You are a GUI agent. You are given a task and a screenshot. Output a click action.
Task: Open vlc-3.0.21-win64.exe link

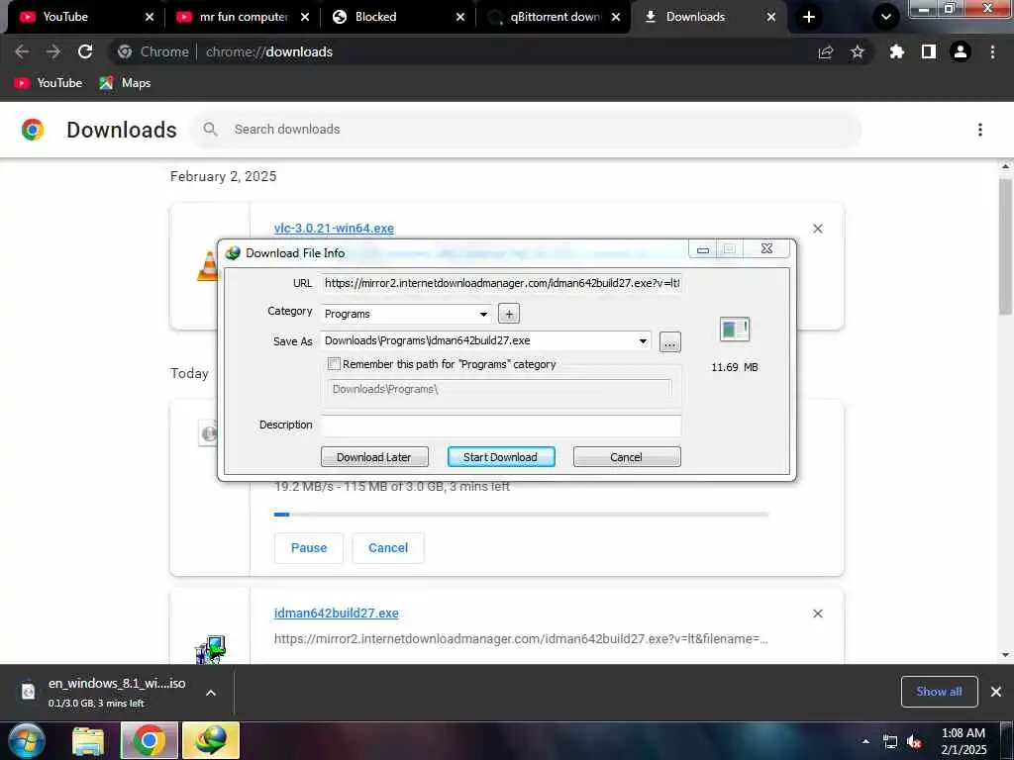tap(334, 229)
